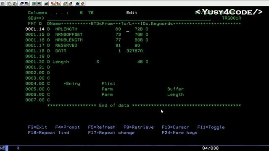Open the Receive File toolbar icon
The height and width of the screenshot is (151, 269).
tap(27, 3)
